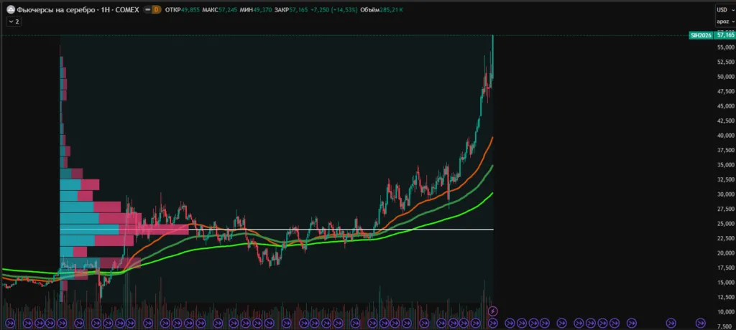Click the orange D data badge

(x=157, y=9)
